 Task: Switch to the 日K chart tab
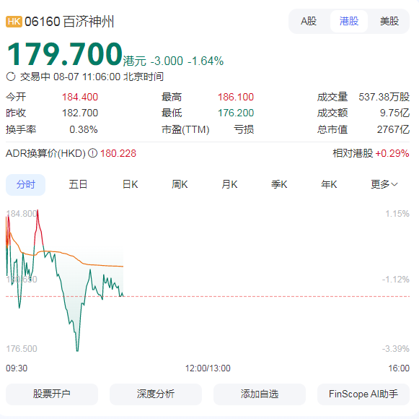click(x=130, y=184)
